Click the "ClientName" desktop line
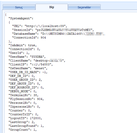Viewport: 137px width, 133px height. coord(37,61)
